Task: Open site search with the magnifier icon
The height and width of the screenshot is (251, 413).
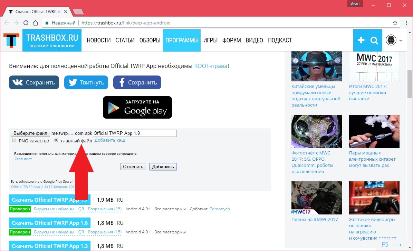Action: [374, 41]
